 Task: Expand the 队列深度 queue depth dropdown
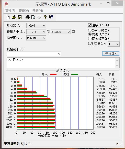click(113, 44)
